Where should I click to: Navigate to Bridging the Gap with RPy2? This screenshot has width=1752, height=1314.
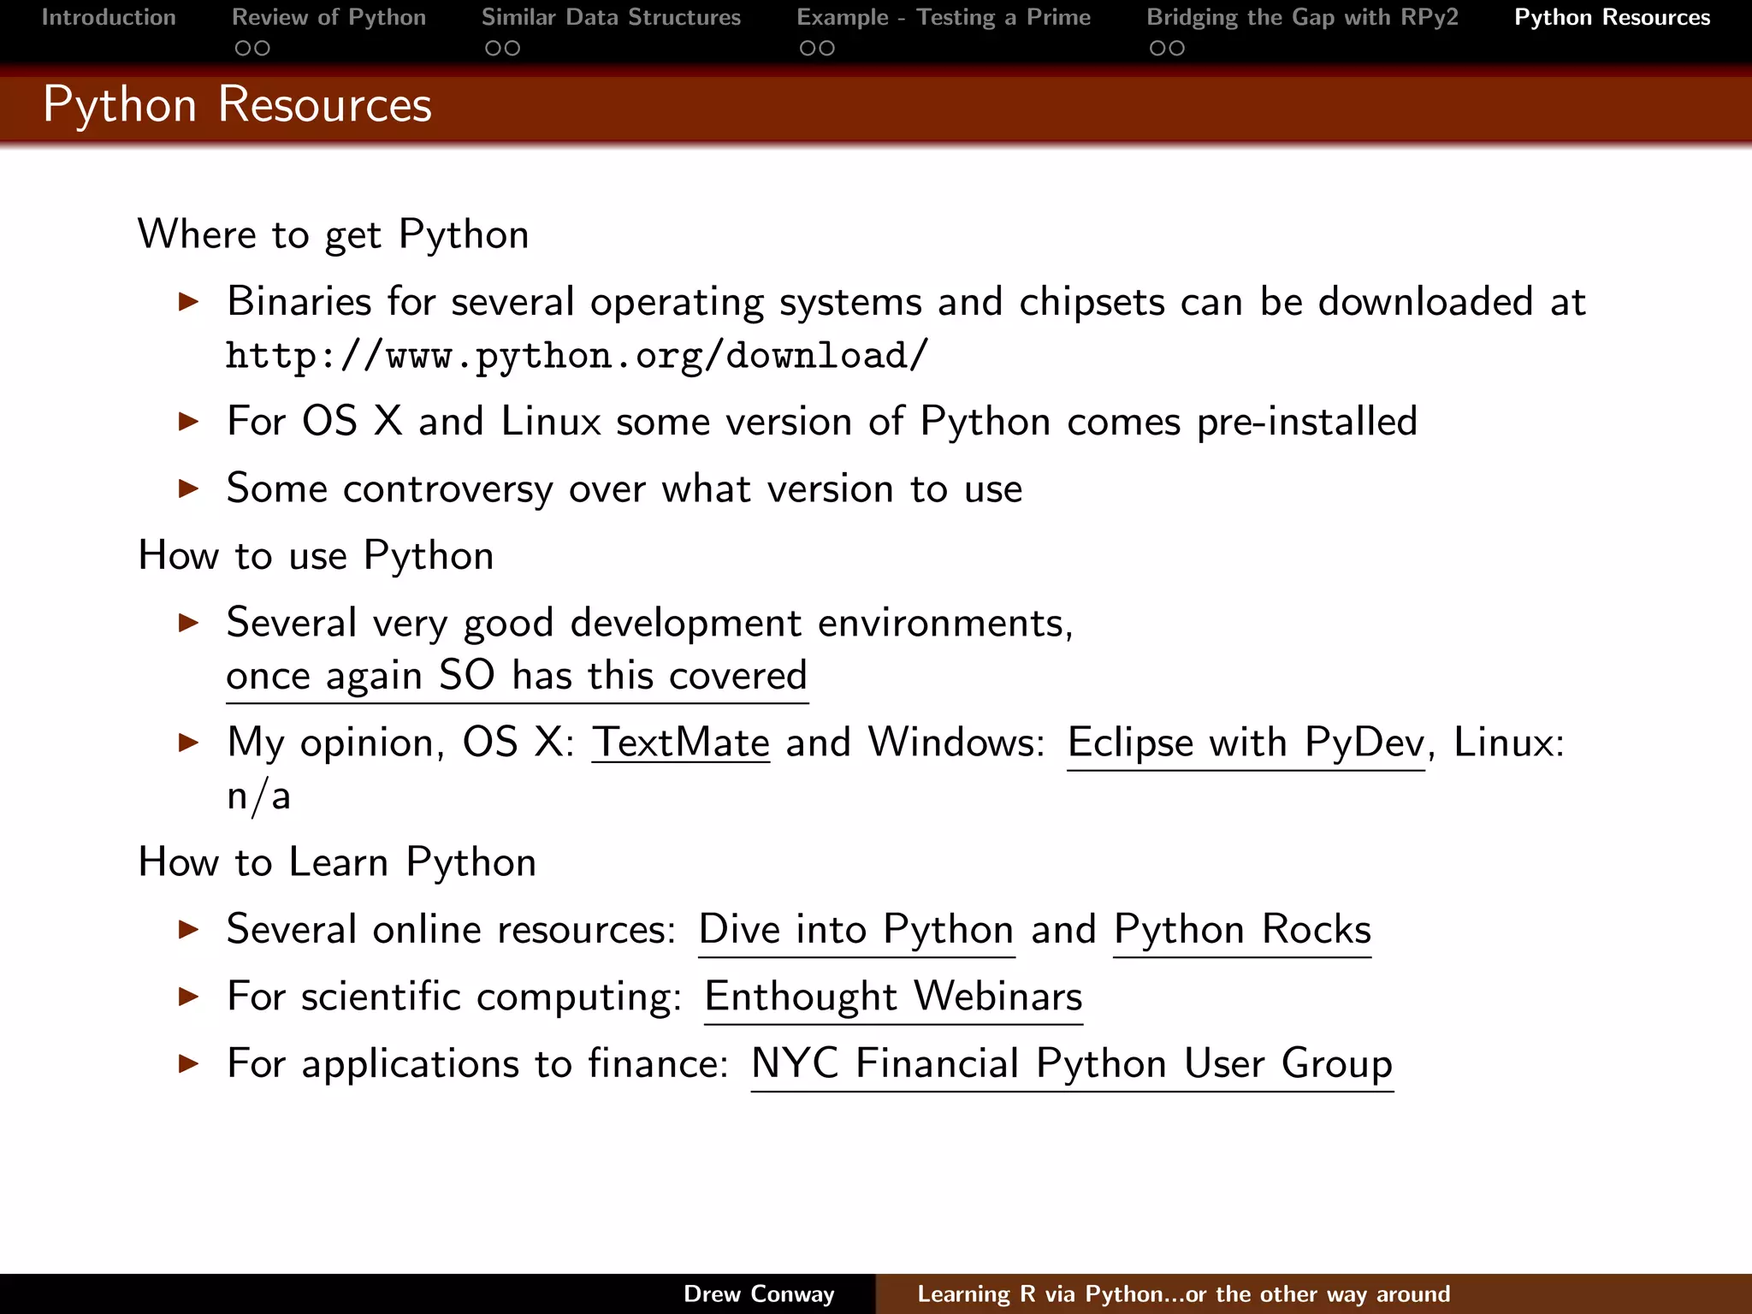coord(1302,17)
